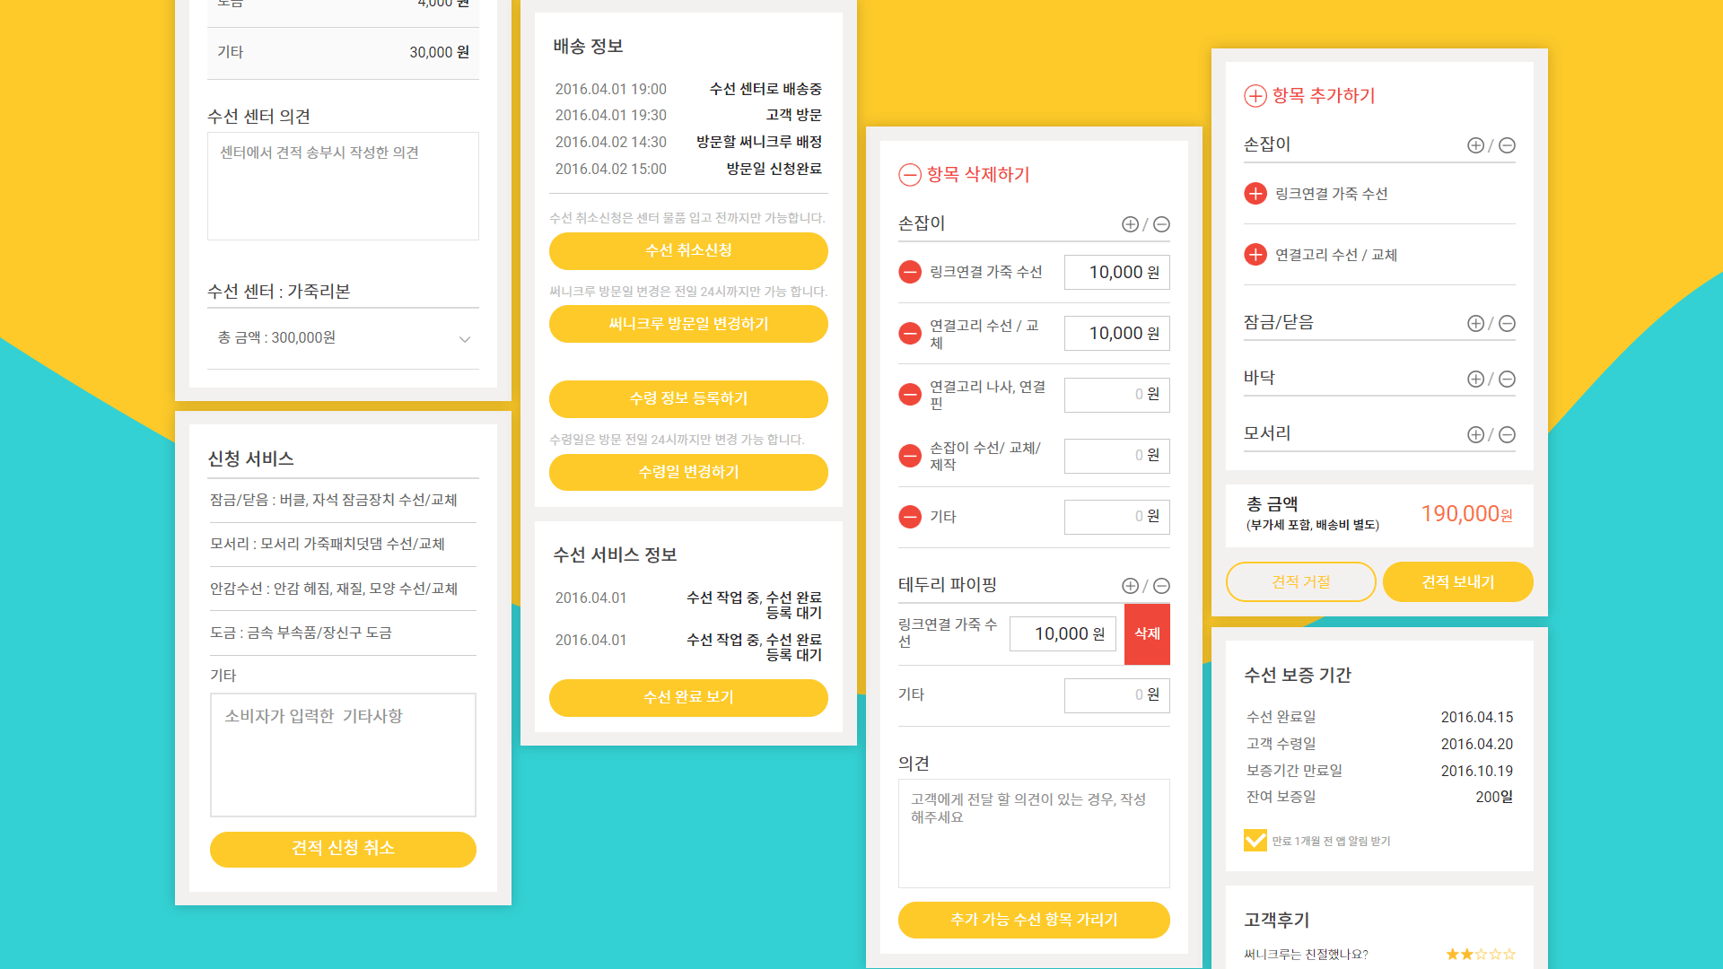The image size is (1723, 969).
Task: Click the 기타 price field under 테두리 파이핑
Action: [x=1117, y=695]
